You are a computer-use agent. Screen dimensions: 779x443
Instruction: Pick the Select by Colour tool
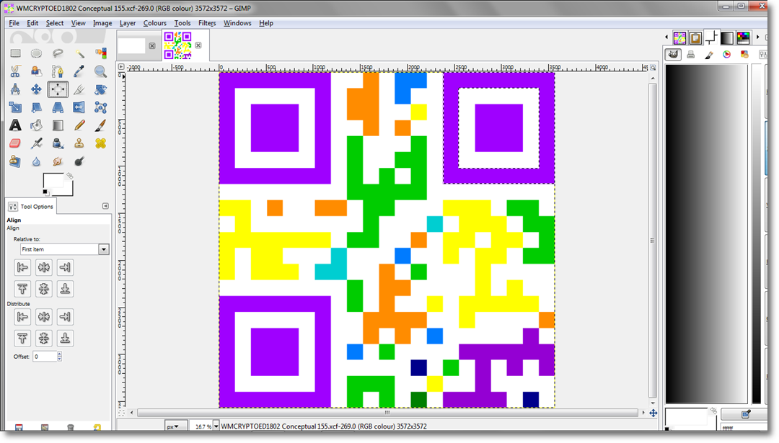pyautogui.click(x=100, y=53)
